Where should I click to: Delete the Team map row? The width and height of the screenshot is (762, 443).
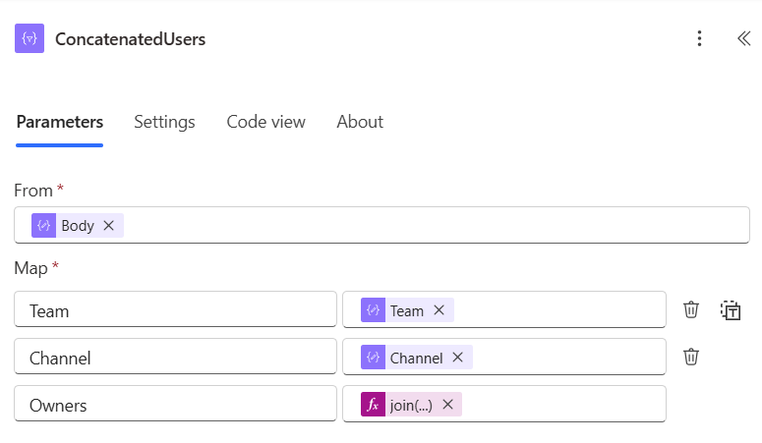coord(691,310)
